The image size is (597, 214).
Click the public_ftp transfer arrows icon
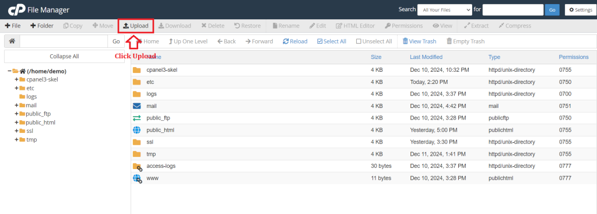tap(136, 118)
